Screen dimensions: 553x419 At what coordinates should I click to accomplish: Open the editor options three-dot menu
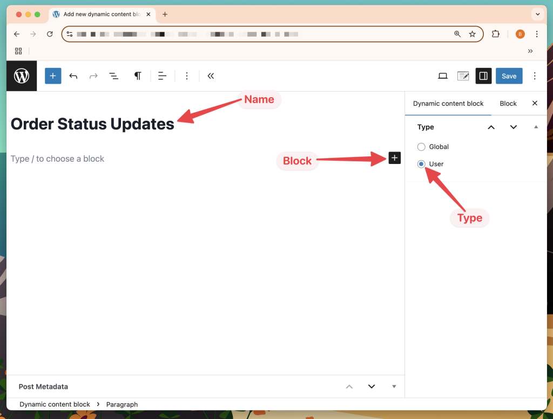tap(534, 75)
